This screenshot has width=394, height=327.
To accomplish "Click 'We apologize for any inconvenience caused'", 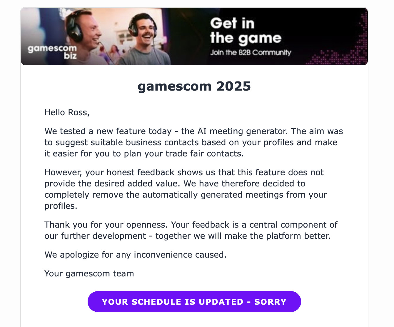I will 136,255.
